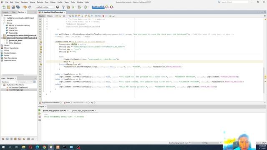Open the Navigate menu

pyautogui.click(x=24, y=2)
